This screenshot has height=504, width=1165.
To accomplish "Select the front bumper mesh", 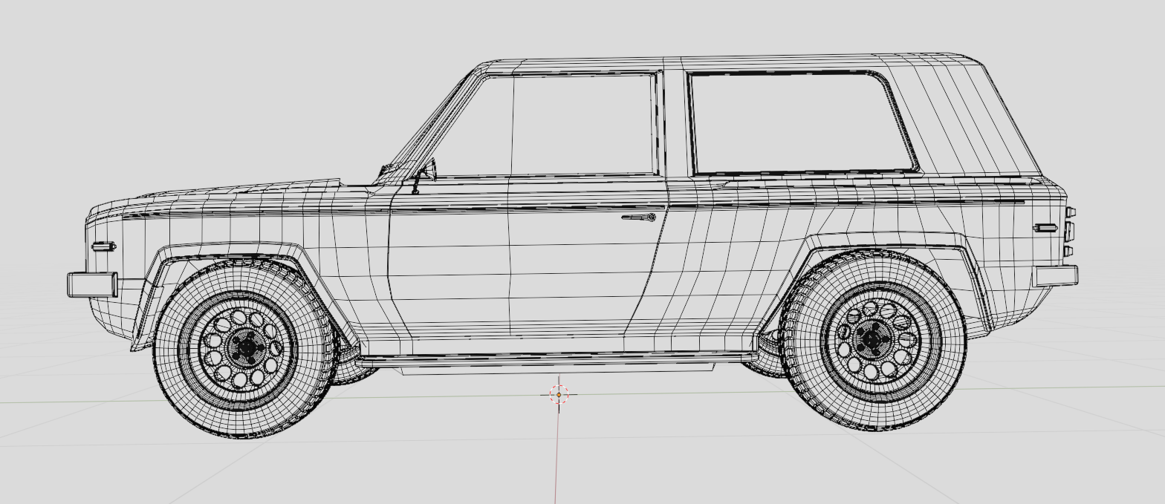I will pyautogui.click(x=93, y=284).
